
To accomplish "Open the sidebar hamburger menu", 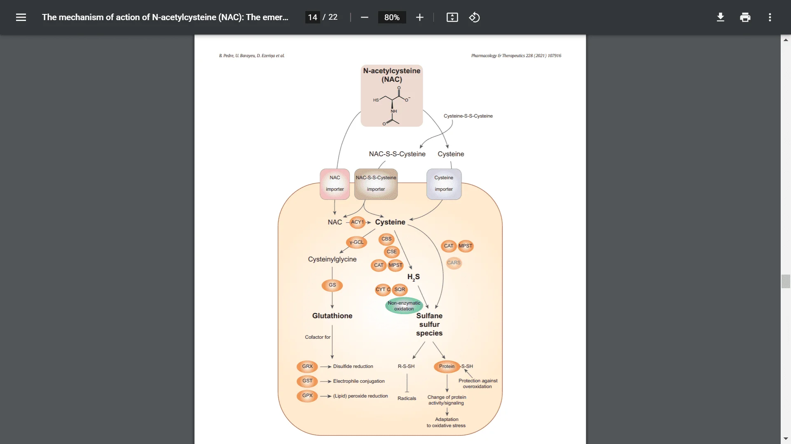I will [x=21, y=17].
